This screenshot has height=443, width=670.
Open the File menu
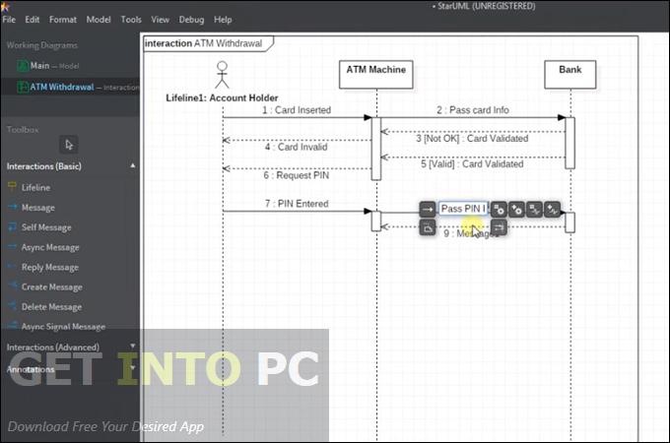(9, 20)
